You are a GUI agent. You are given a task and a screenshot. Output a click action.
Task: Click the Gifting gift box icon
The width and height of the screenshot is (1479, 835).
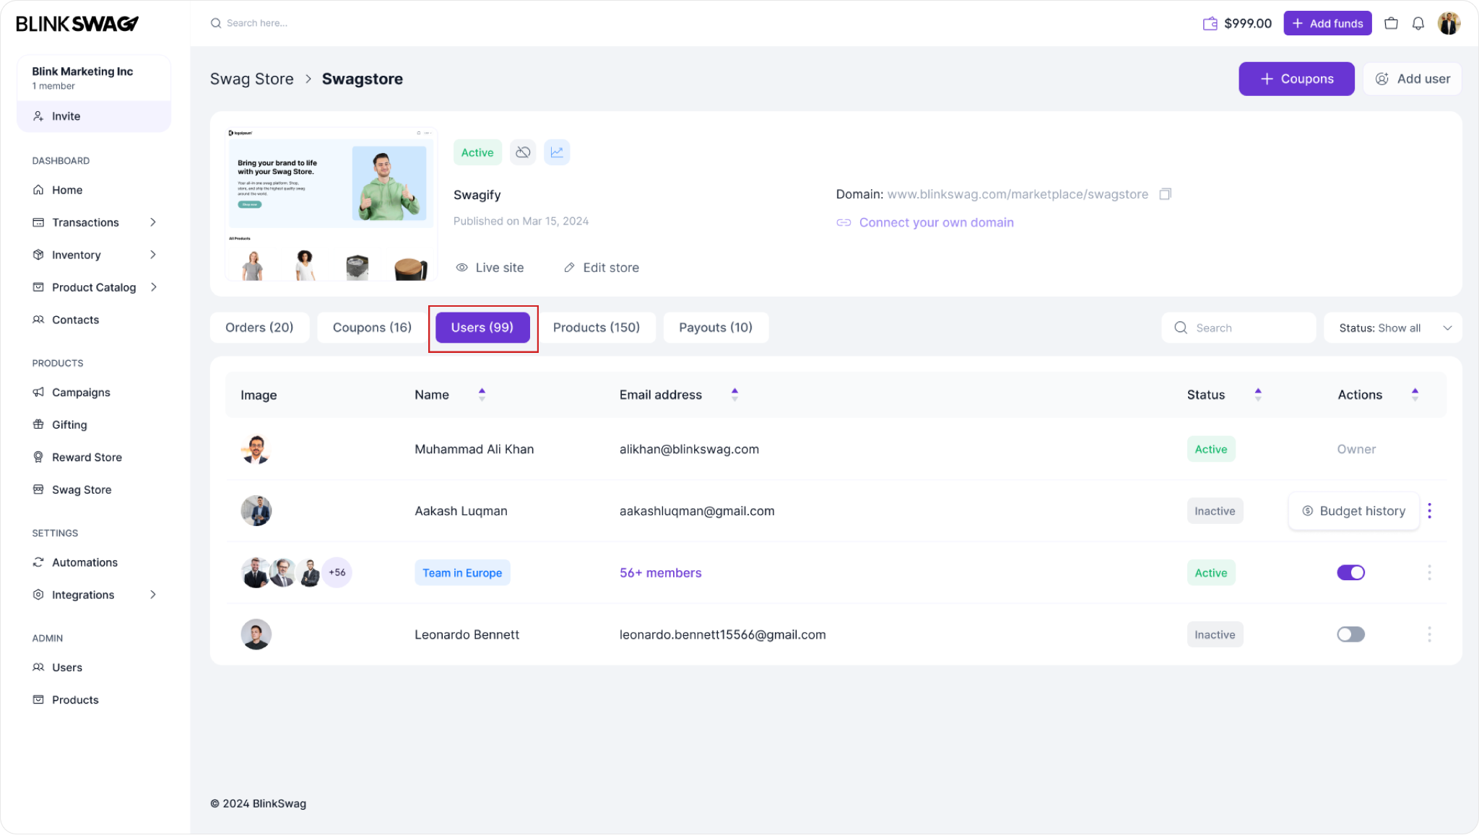click(x=38, y=424)
